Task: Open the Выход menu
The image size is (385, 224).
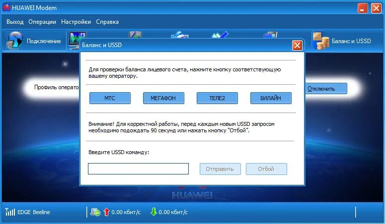Action: click(15, 22)
